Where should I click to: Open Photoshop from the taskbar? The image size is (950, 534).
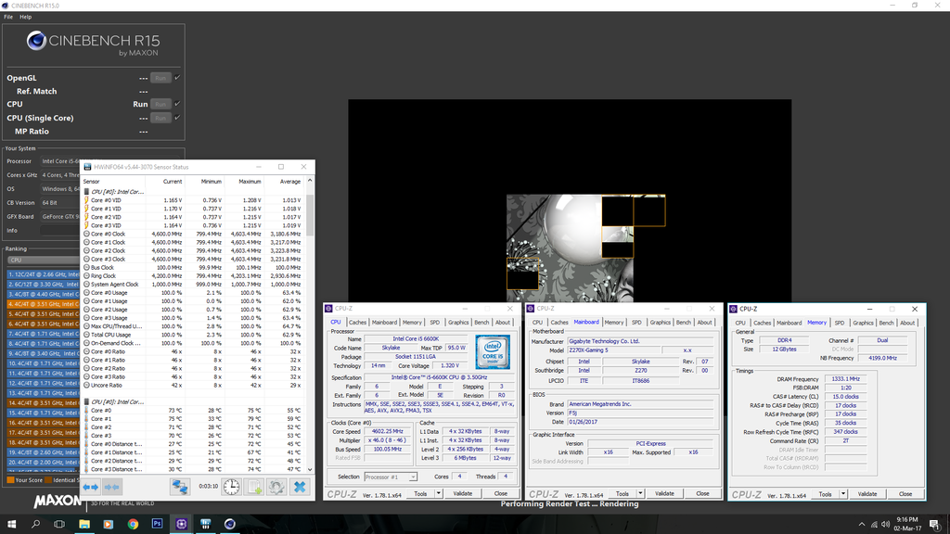coord(157,524)
